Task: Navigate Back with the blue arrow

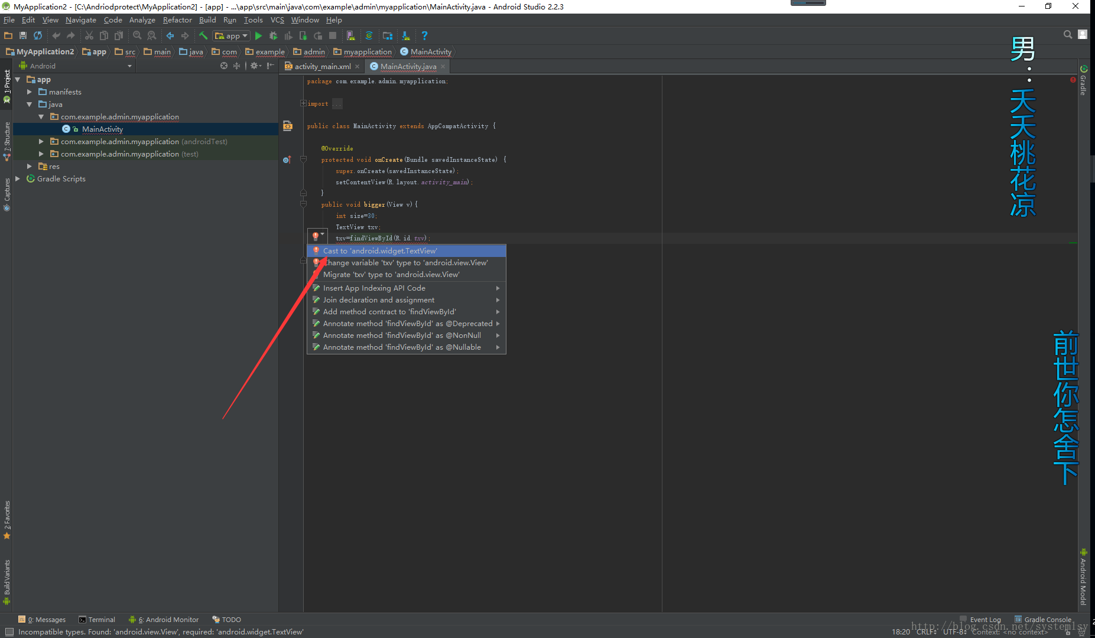Action: (x=170, y=35)
